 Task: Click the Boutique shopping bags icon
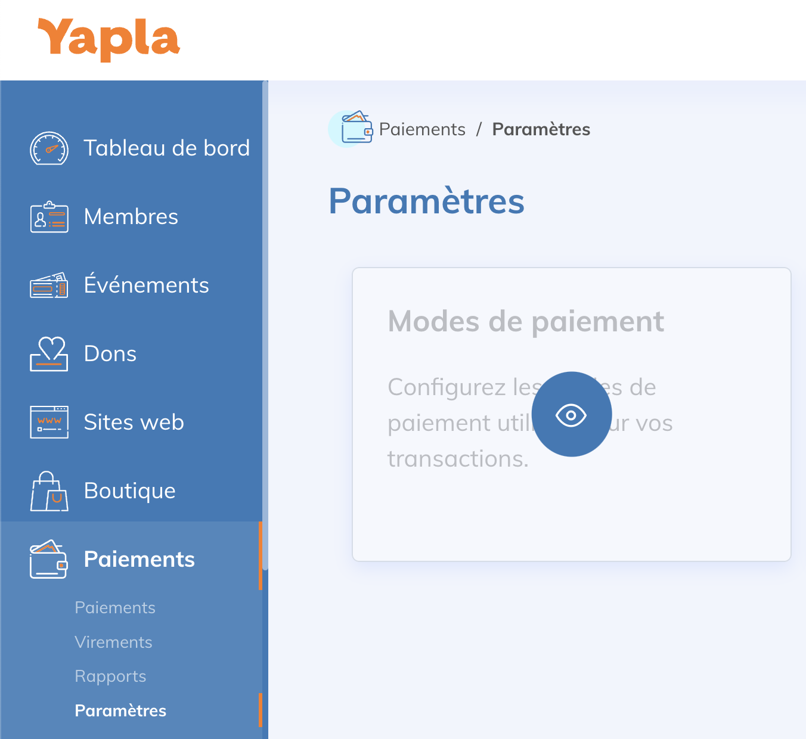click(x=49, y=491)
